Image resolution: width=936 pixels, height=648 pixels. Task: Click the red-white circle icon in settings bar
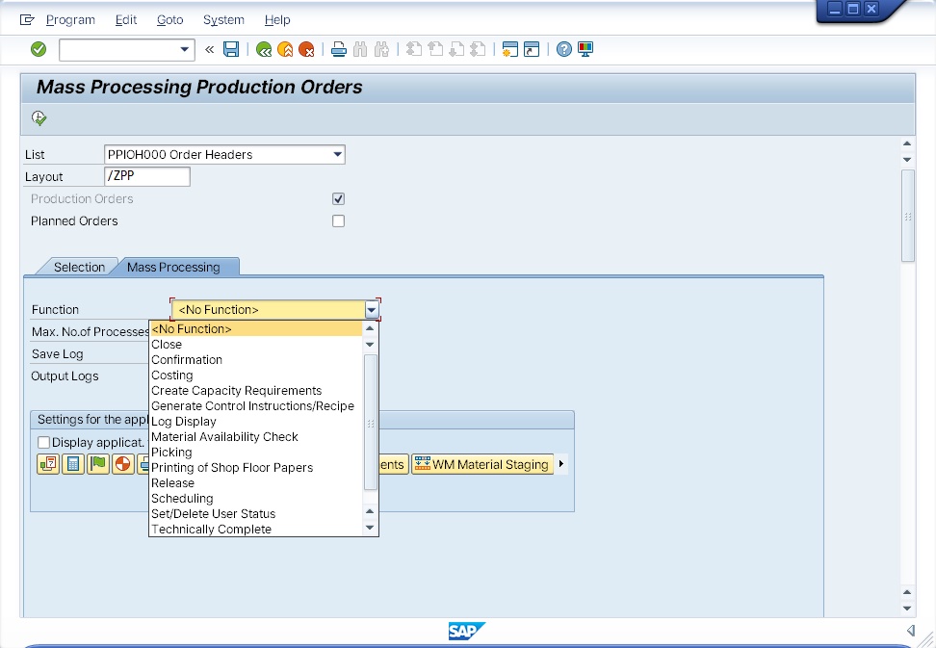click(123, 464)
